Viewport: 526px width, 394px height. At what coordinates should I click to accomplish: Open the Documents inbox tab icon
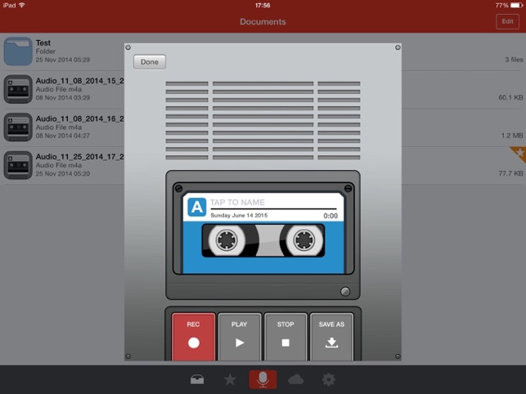[197, 379]
